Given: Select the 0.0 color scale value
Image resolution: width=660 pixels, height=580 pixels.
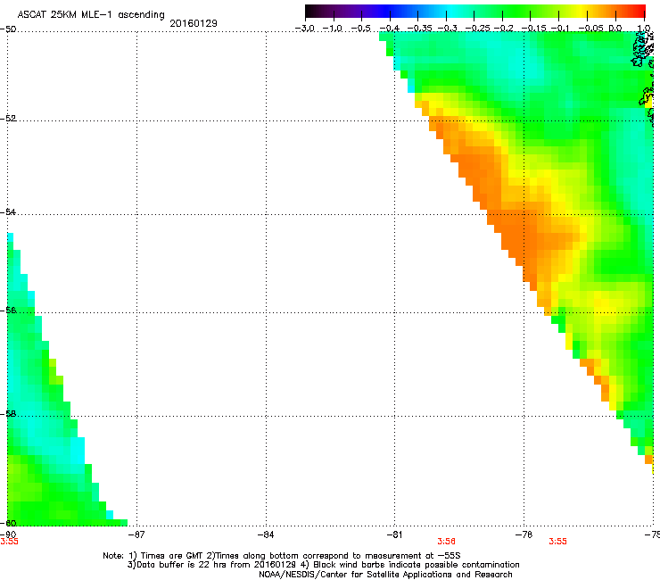Looking at the screenshot, I should pos(615,29).
